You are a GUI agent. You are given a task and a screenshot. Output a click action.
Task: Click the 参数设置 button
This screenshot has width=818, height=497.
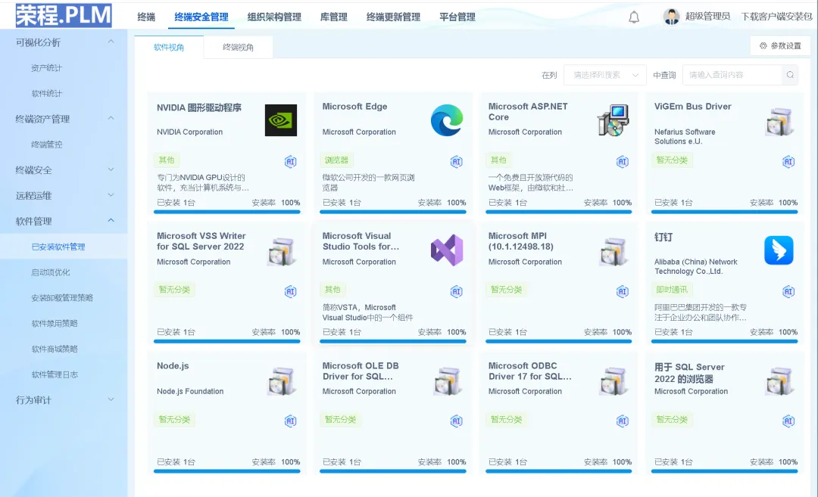point(780,46)
